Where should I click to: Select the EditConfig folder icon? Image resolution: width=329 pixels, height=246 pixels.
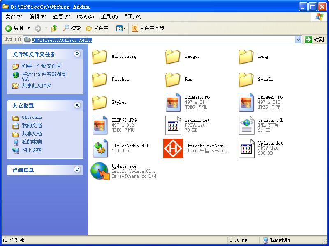click(x=100, y=57)
